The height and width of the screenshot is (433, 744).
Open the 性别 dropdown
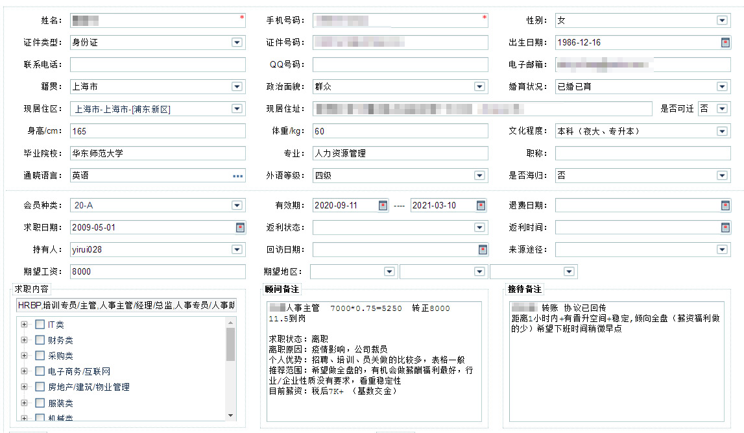click(x=722, y=20)
